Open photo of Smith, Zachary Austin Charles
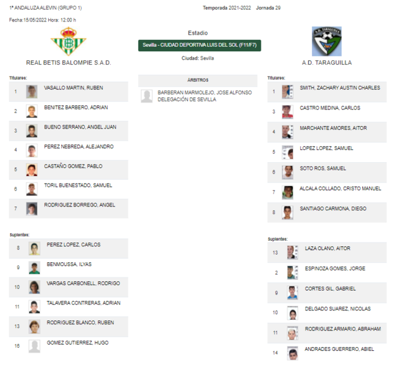The image size is (402, 380). point(287,92)
